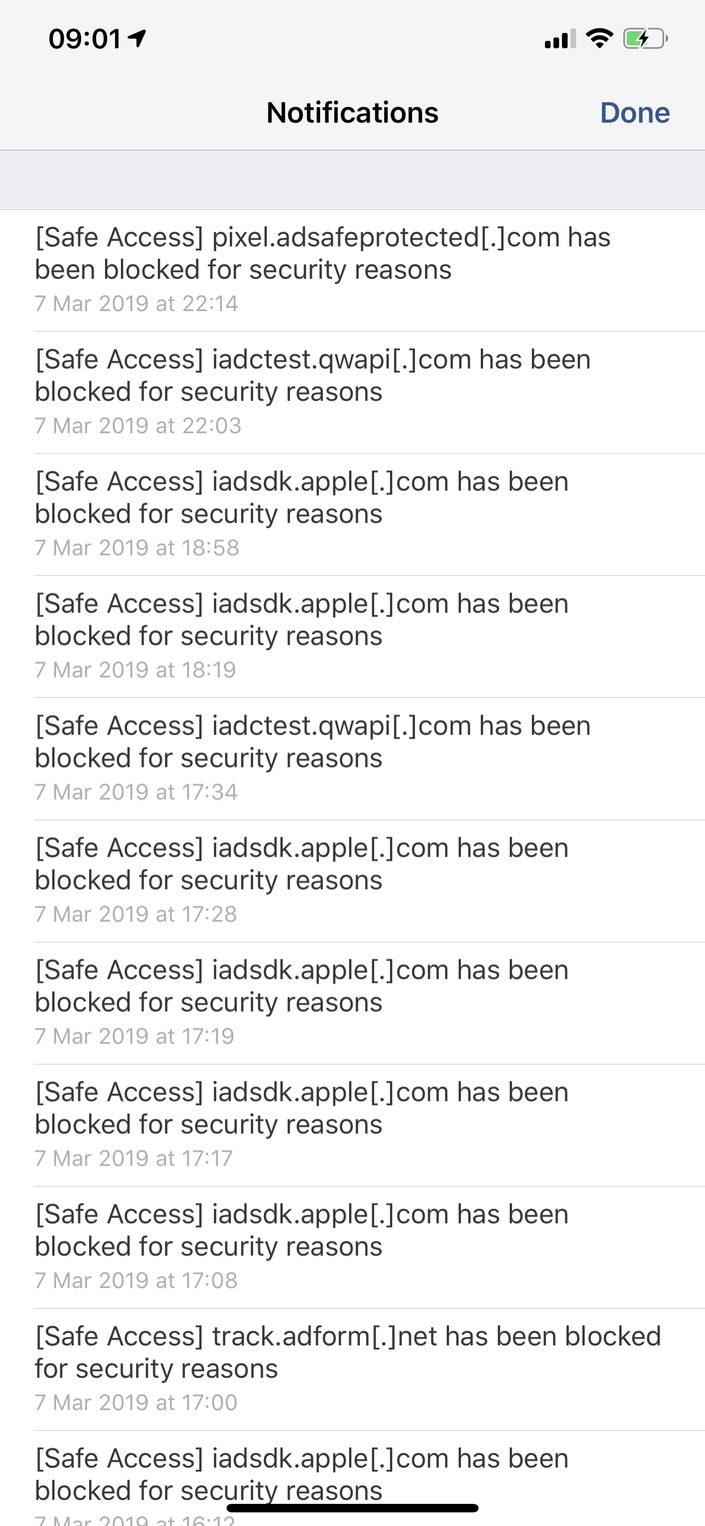
Task: Select iadsdk.apple notification from 18:19
Action: point(352,637)
